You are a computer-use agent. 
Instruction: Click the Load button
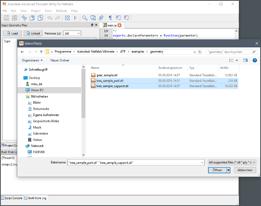(12, 33)
